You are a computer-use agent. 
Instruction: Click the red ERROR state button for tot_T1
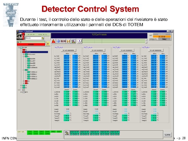point(31,44)
